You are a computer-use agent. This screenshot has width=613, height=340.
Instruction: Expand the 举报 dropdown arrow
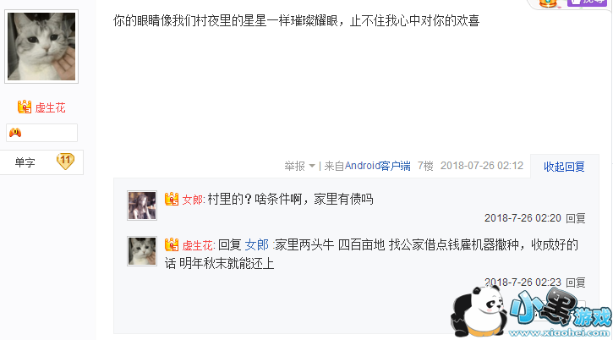(x=312, y=167)
